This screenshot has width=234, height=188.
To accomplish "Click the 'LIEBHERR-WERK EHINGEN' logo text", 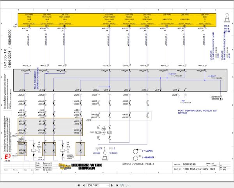I will point(87,167).
